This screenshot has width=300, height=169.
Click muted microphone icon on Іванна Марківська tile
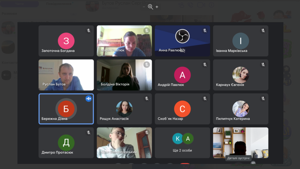[263, 30]
